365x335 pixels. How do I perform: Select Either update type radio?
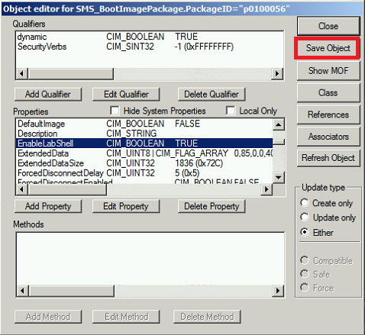(x=305, y=232)
